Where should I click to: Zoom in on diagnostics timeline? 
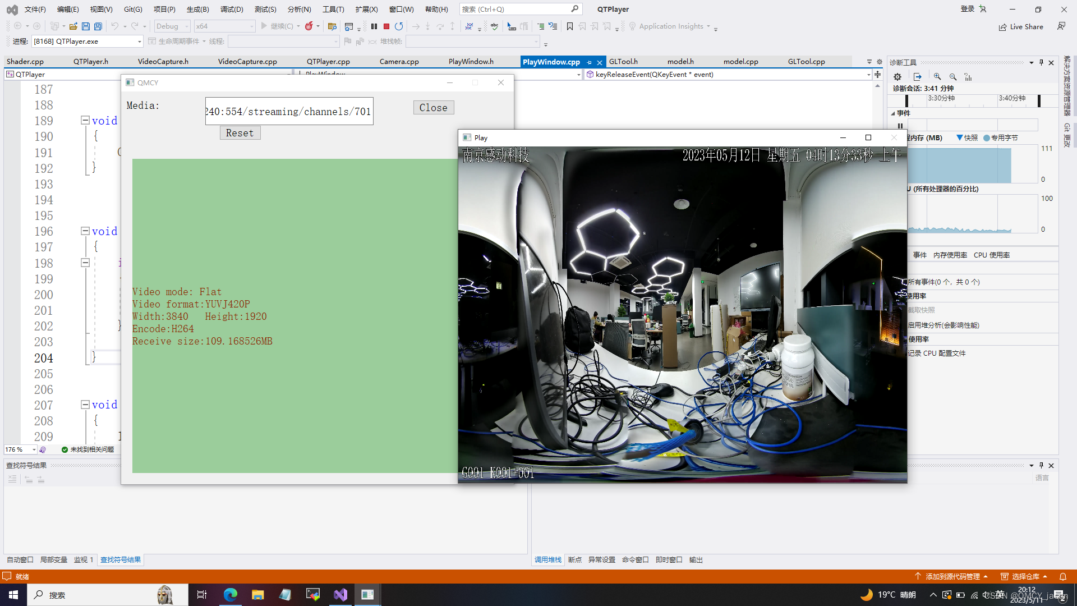tap(937, 77)
